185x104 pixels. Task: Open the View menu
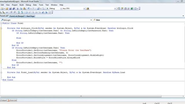[x=8, y=5]
